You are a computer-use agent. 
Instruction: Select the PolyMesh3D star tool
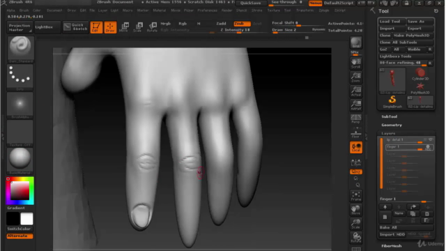pos(420,89)
